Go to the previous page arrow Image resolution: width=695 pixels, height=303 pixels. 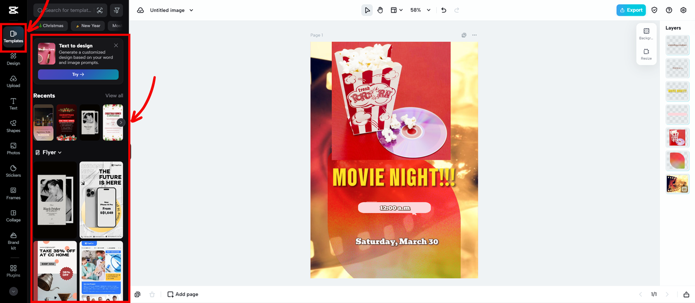(640, 294)
